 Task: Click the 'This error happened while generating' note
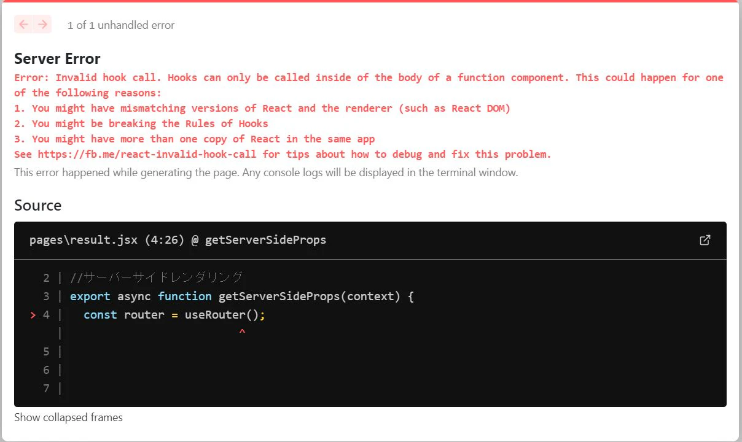266,173
